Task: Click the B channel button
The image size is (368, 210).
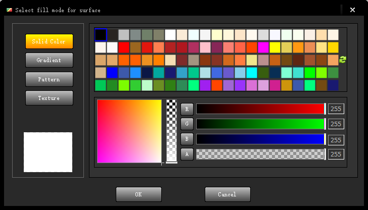Action: pyautogui.click(x=187, y=139)
